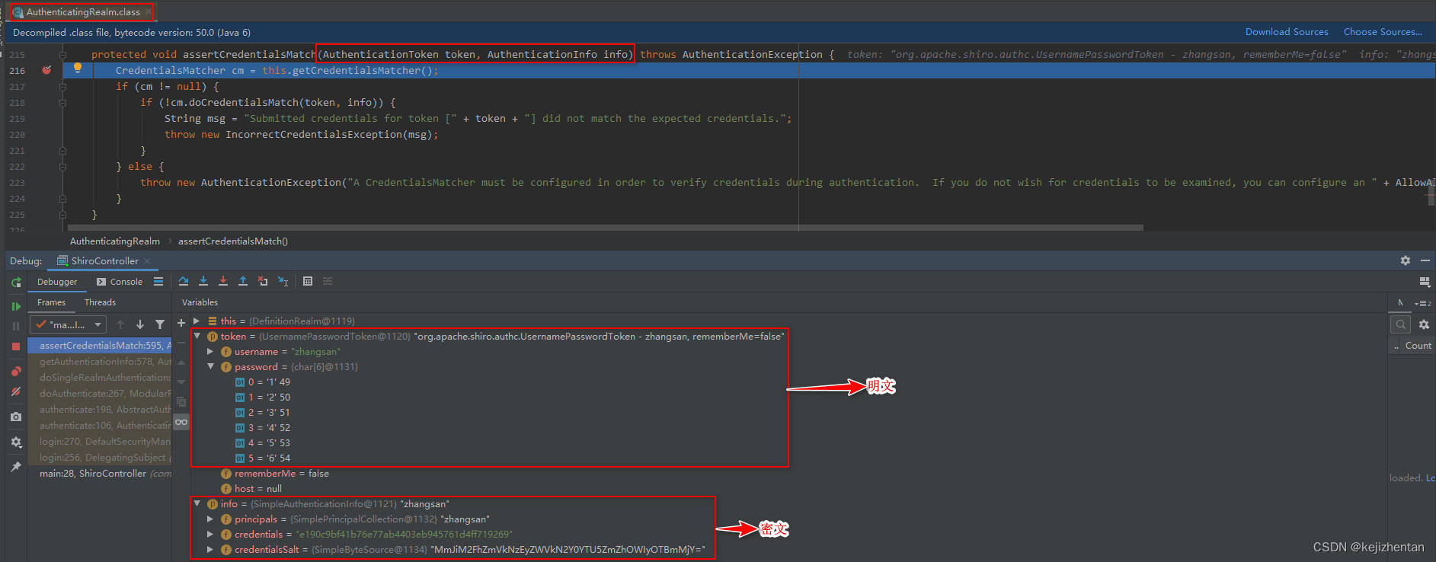Click the filter frames funnel icon
Screen dimensions: 1436x562
pos(160,324)
